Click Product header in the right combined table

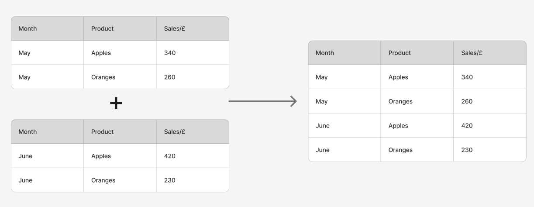pyautogui.click(x=400, y=53)
